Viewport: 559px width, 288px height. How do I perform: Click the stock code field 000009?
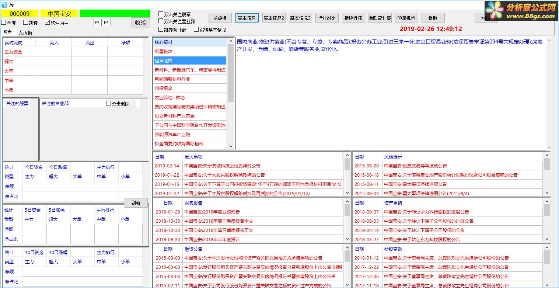point(20,14)
